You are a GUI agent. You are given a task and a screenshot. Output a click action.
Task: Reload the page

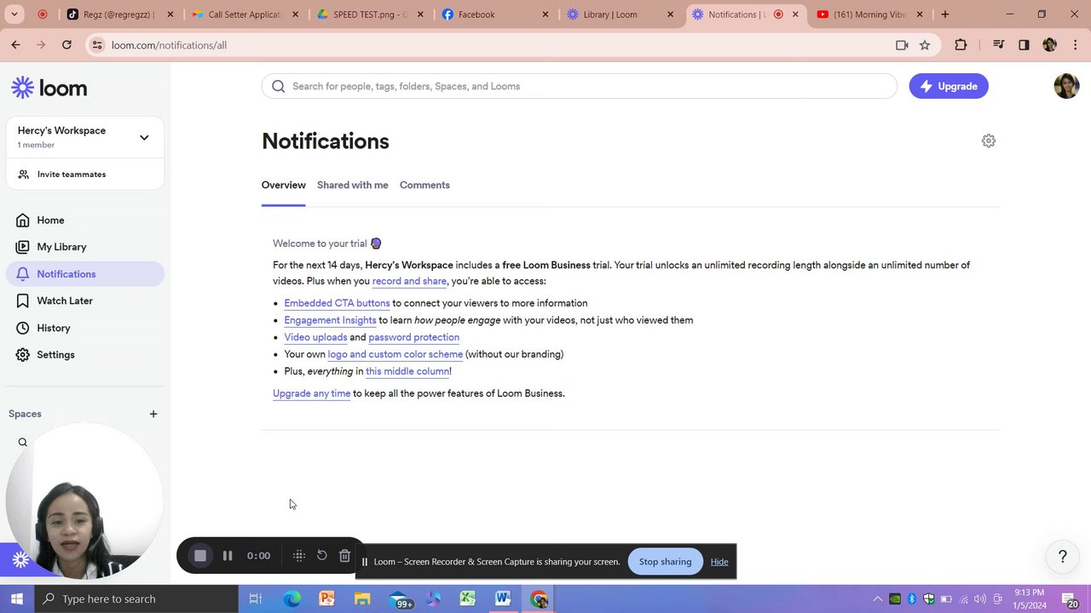click(66, 45)
